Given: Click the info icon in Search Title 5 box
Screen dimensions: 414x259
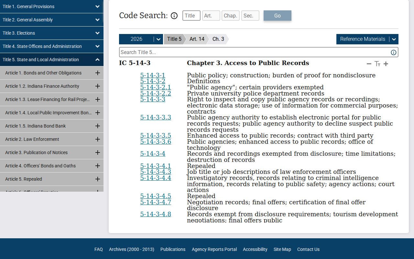Looking at the screenshot, I should pyautogui.click(x=394, y=52).
